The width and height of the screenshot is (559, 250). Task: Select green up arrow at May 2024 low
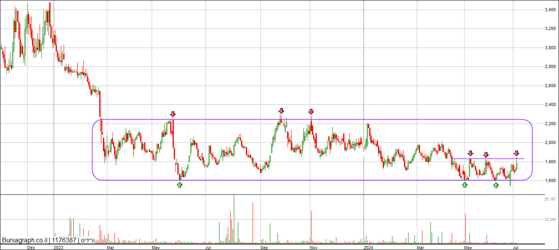pyautogui.click(x=464, y=184)
